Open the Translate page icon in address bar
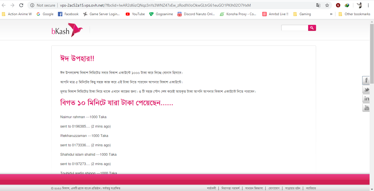Viewport: 374px width, 191px height. pos(318,5)
